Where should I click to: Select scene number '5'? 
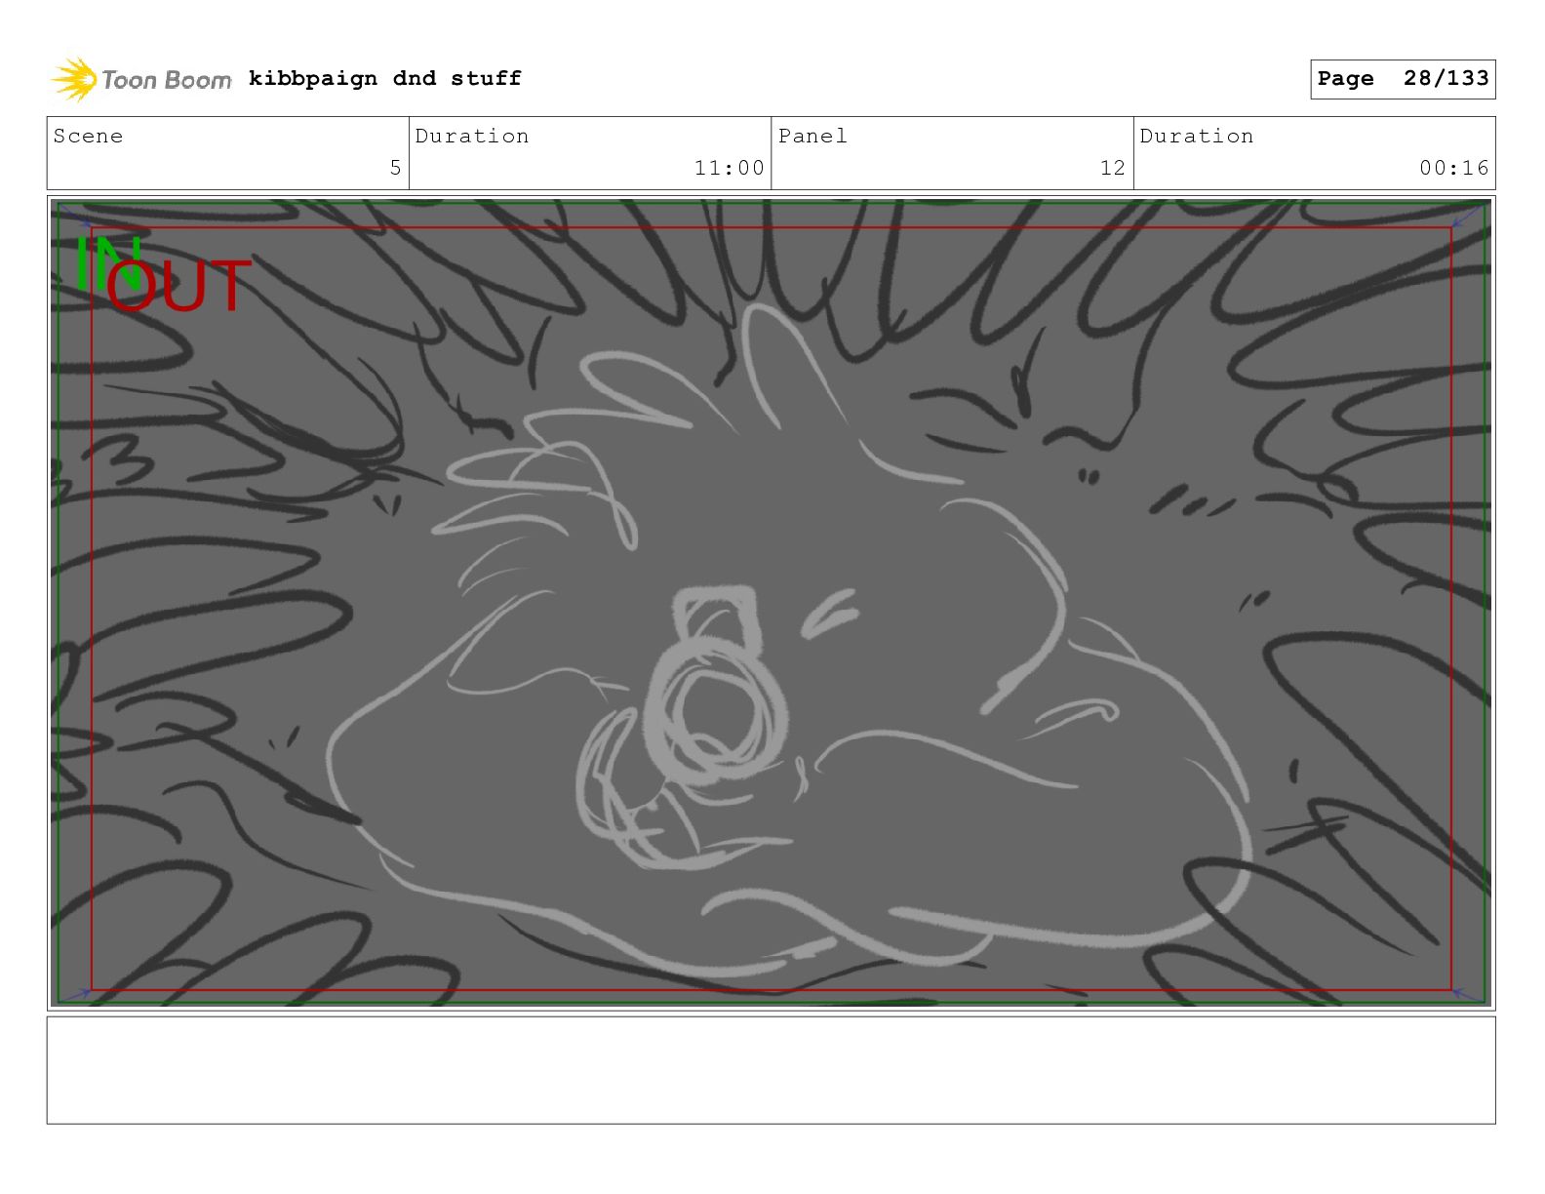395,168
